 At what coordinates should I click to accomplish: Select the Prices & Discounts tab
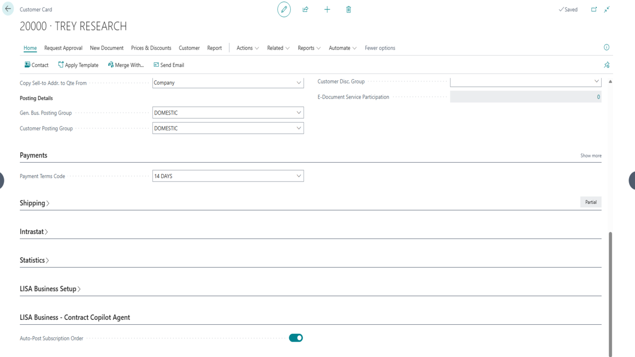tap(151, 48)
